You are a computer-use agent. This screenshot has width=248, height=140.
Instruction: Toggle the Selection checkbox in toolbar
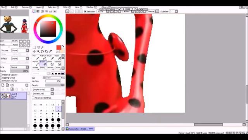pos(85,11)
